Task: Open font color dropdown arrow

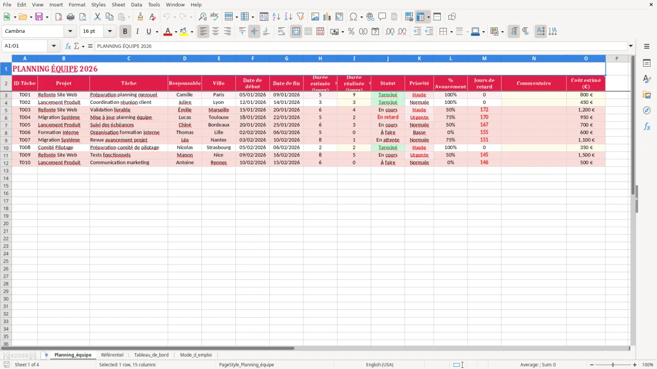Action: 175,32
